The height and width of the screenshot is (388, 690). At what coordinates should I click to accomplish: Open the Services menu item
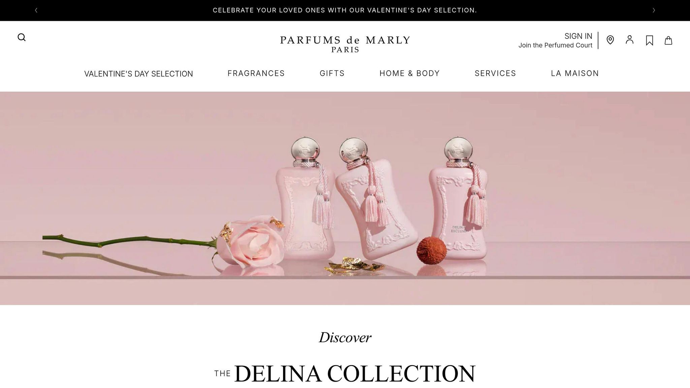(495, 73)
